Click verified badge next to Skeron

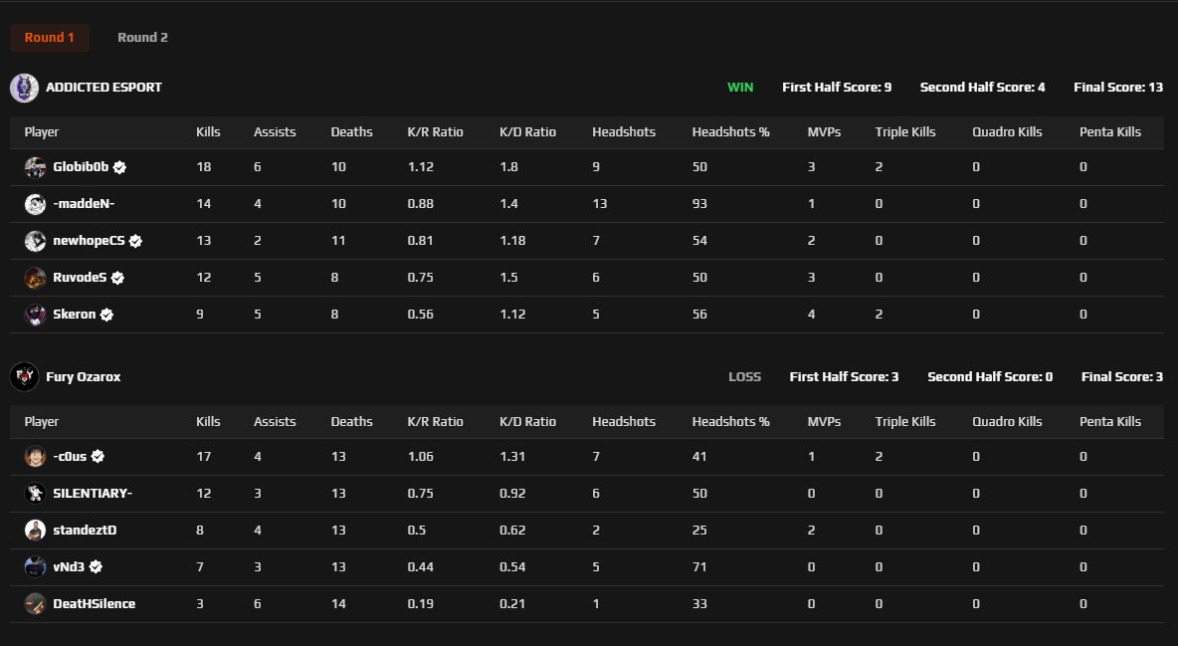coord(106,316)
